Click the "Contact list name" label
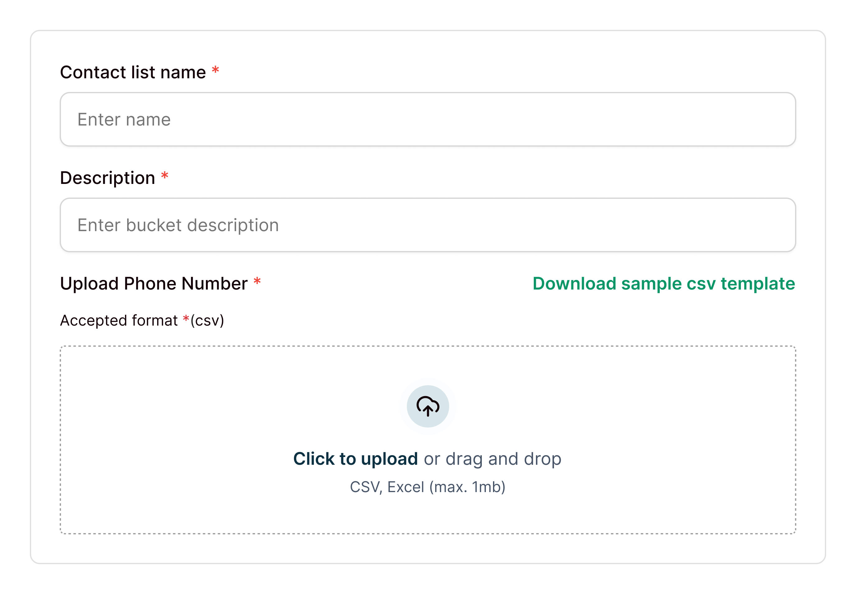 [x=133, y=72]
